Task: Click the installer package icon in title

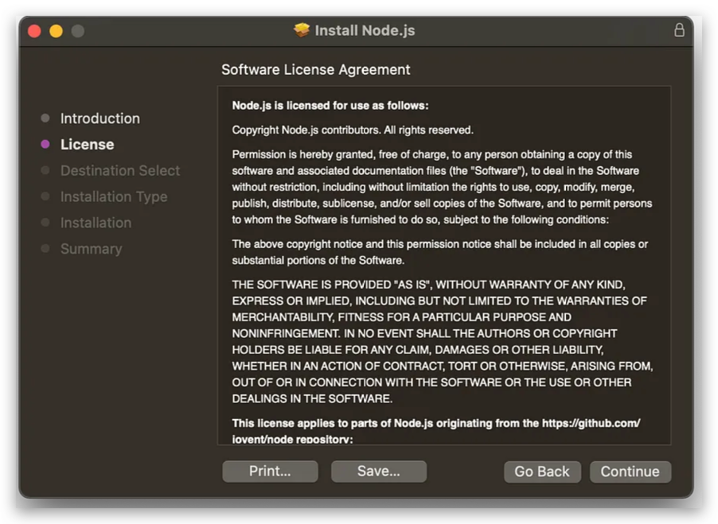Action: click(x=302, y=30)
